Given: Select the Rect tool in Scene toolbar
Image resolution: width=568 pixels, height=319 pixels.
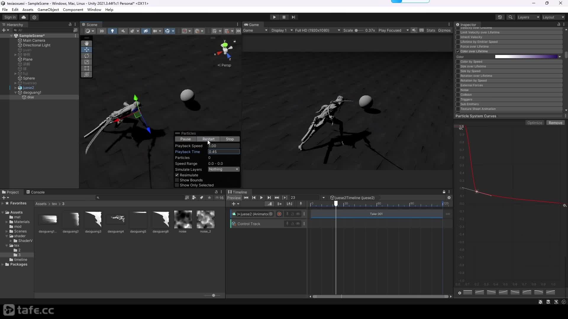Looking at the screenshot, I should 86,68.
